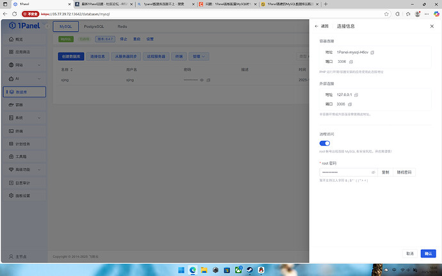Close the 连接信息 panel with the X icon
The height and width of the screenshot is (276, 442).
tap(431, 26)
